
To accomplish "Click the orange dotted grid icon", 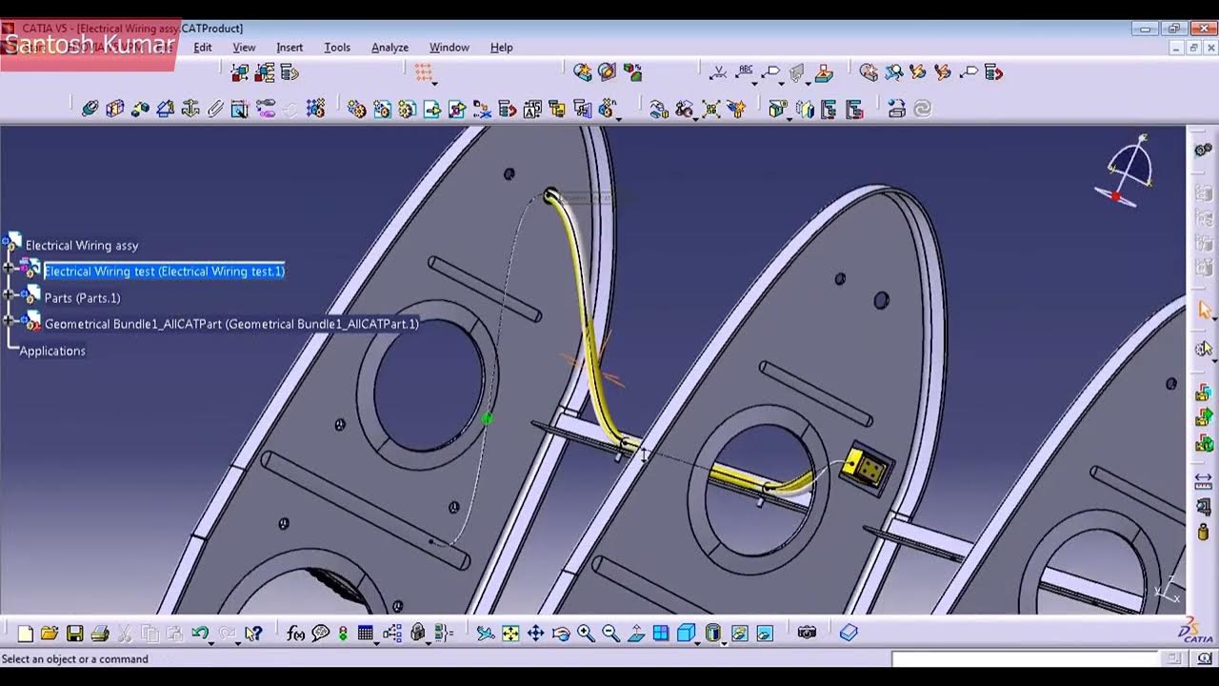I will click(423, 72).
